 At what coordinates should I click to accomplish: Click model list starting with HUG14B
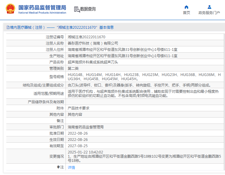(144, 77)
